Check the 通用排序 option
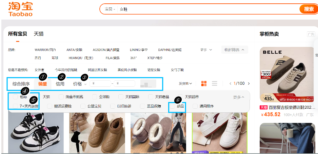This screenshot has height=156, width=318. pos(195,106)
